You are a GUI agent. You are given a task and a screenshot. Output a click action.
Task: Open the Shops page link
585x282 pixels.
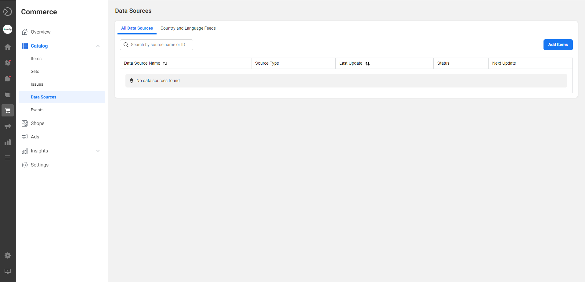pyautogui.click(x=38, y=123)
